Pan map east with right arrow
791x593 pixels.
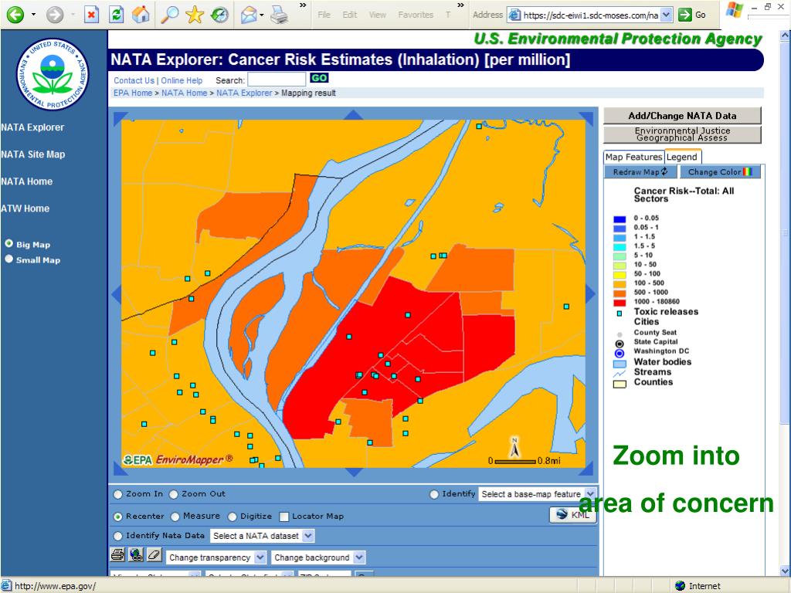tap(590, 294)
